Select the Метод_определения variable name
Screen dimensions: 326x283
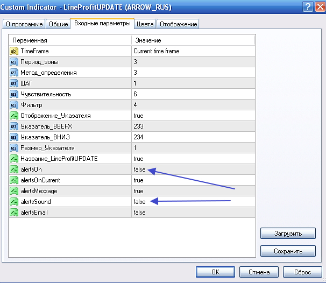coord(48,73)
